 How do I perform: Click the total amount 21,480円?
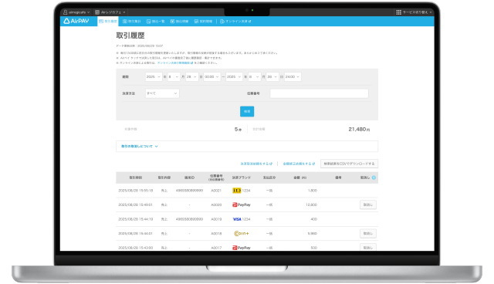359,130
